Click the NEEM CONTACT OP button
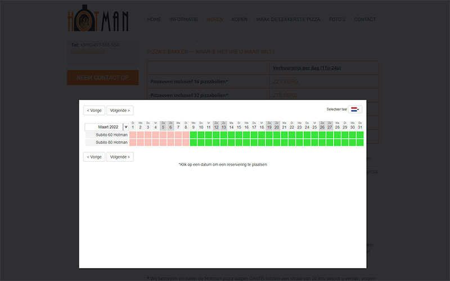The height and width of the screenshot is (281, 450). (x=103, y=78)
